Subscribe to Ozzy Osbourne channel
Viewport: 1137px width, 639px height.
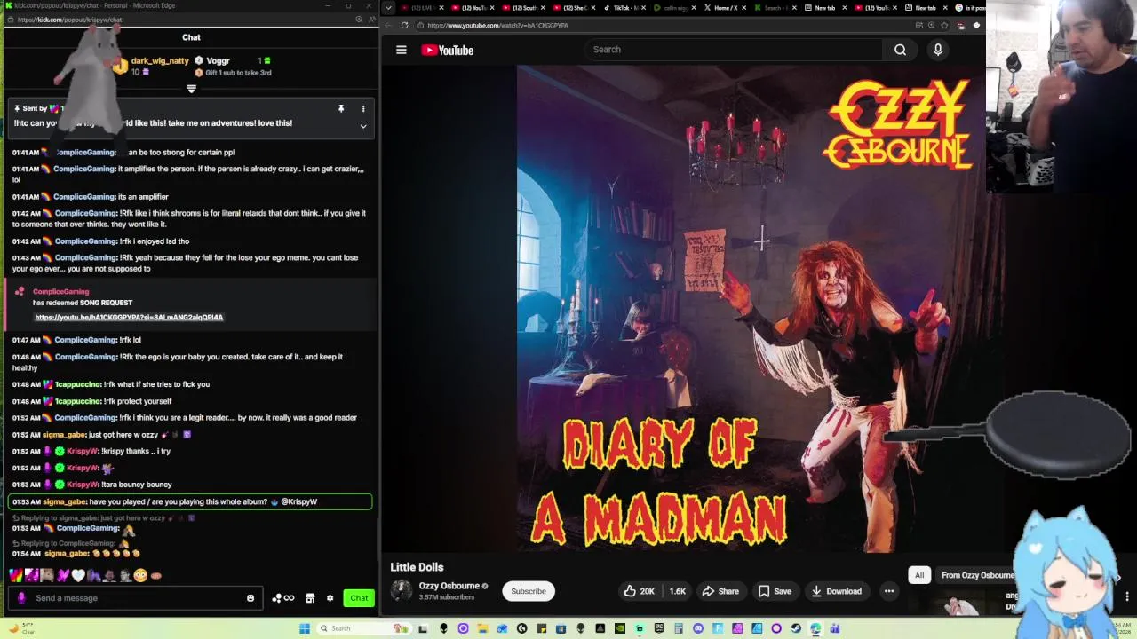click(529, 591)
